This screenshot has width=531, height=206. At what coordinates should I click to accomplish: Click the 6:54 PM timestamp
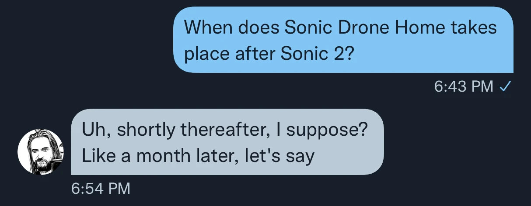[101, 188]
